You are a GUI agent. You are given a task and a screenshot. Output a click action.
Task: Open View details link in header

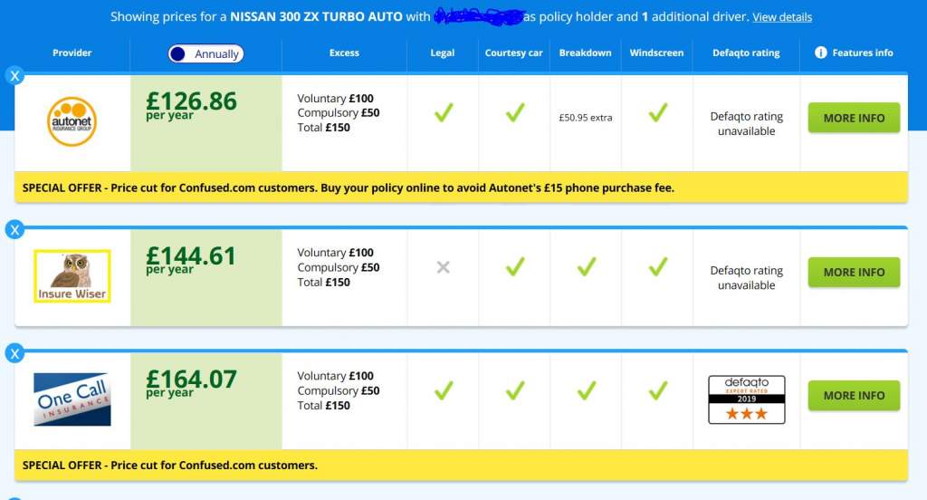pos(781,17)
